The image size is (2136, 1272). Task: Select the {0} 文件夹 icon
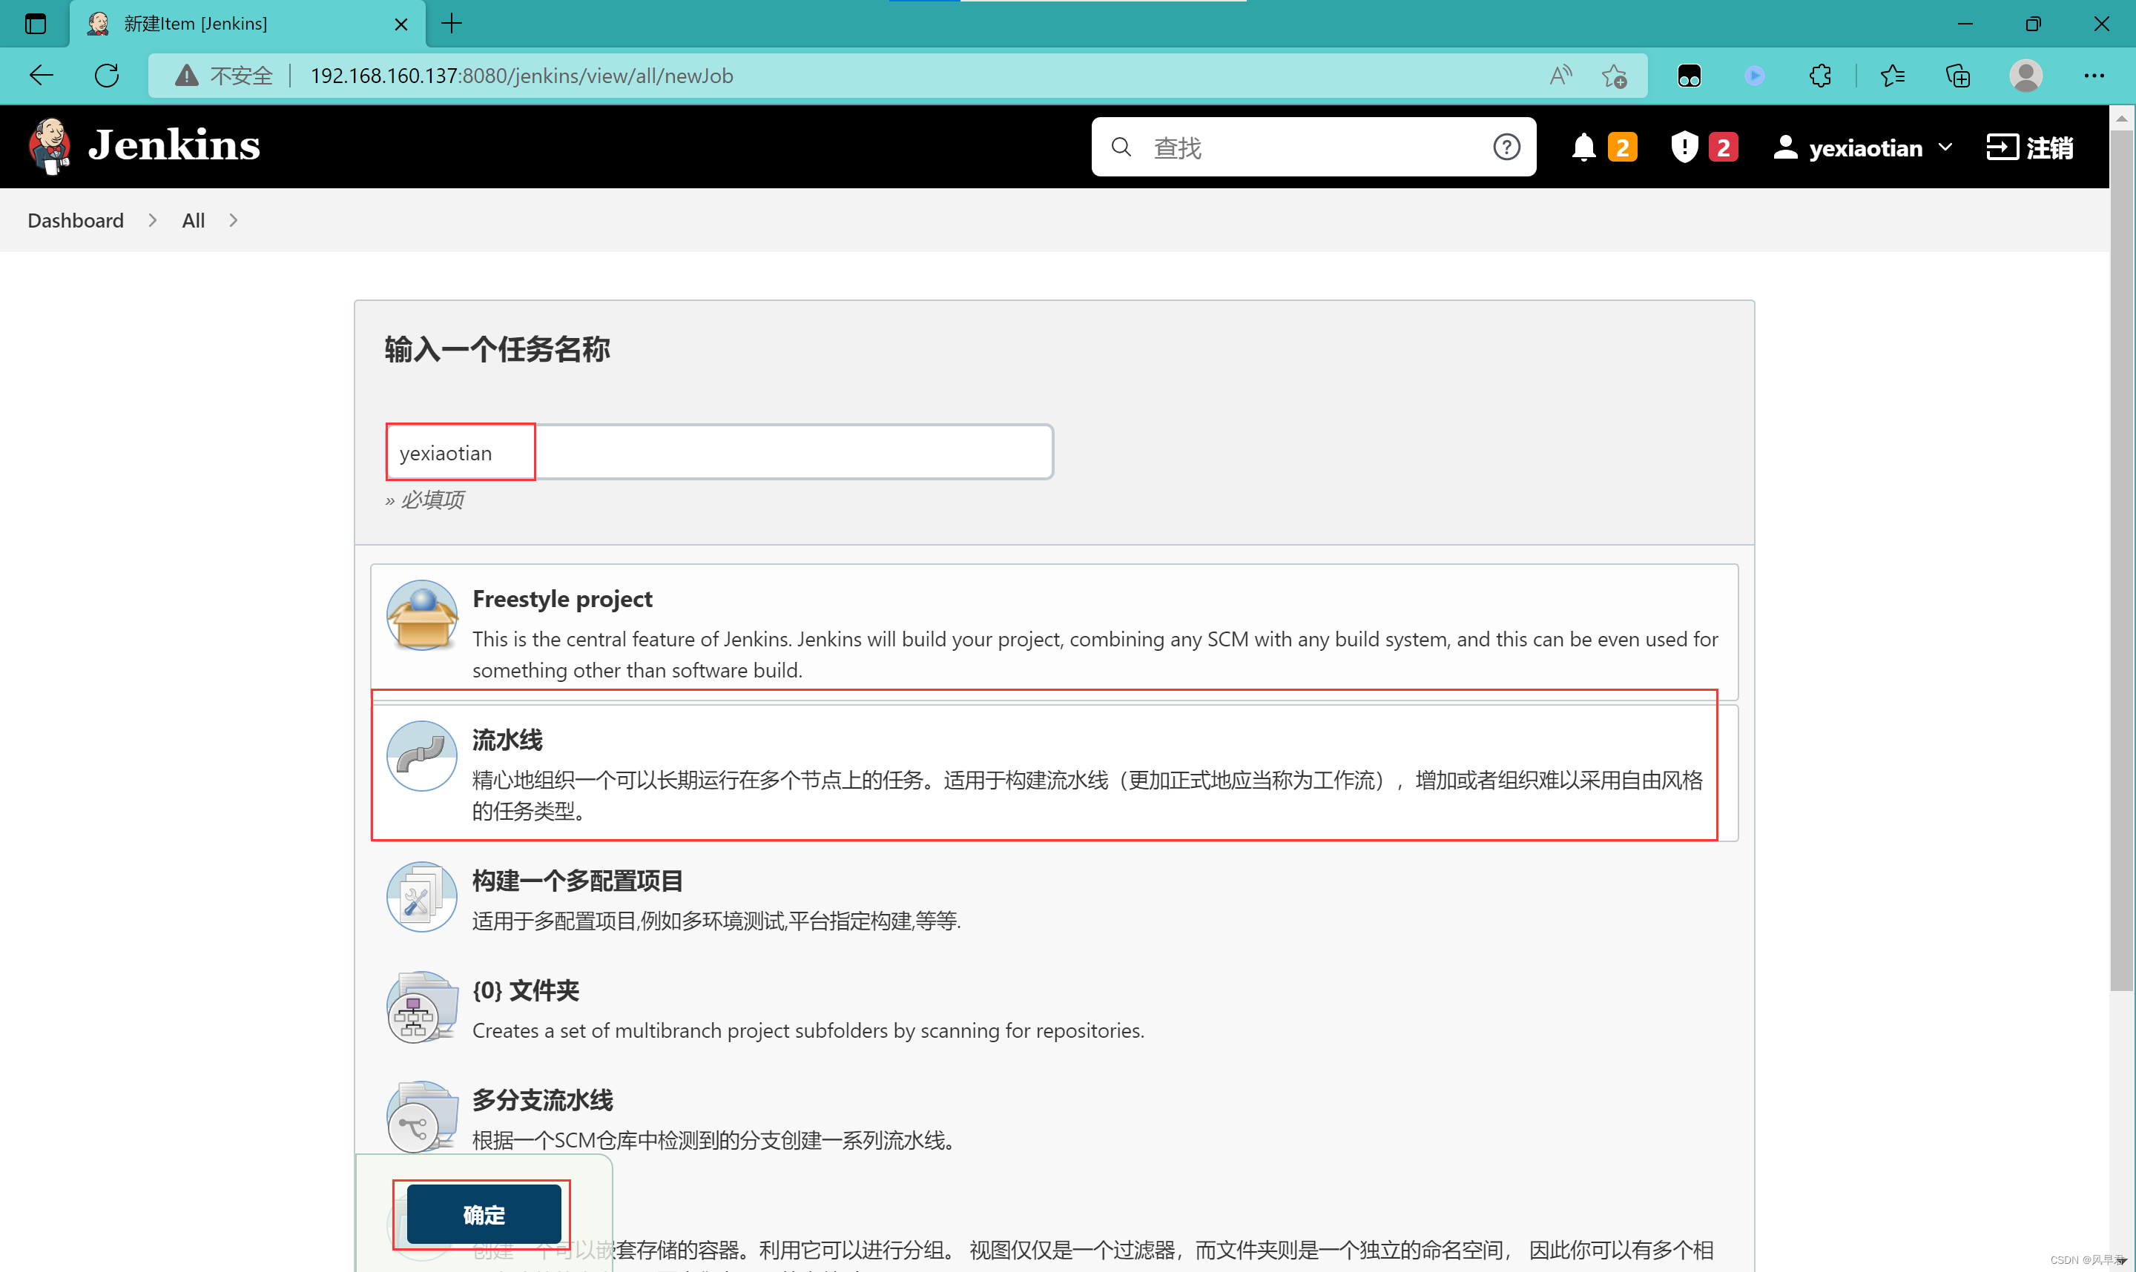421,1007
